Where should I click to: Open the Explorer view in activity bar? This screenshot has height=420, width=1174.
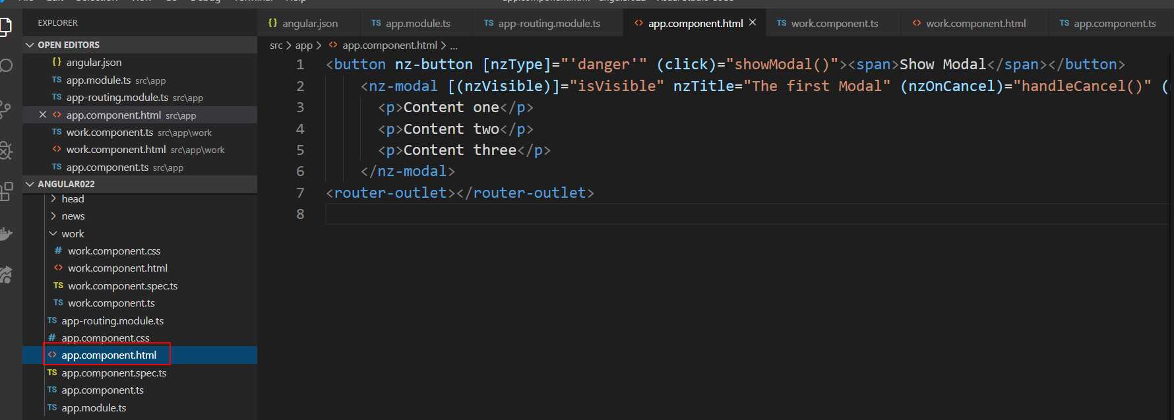point(5,26)
